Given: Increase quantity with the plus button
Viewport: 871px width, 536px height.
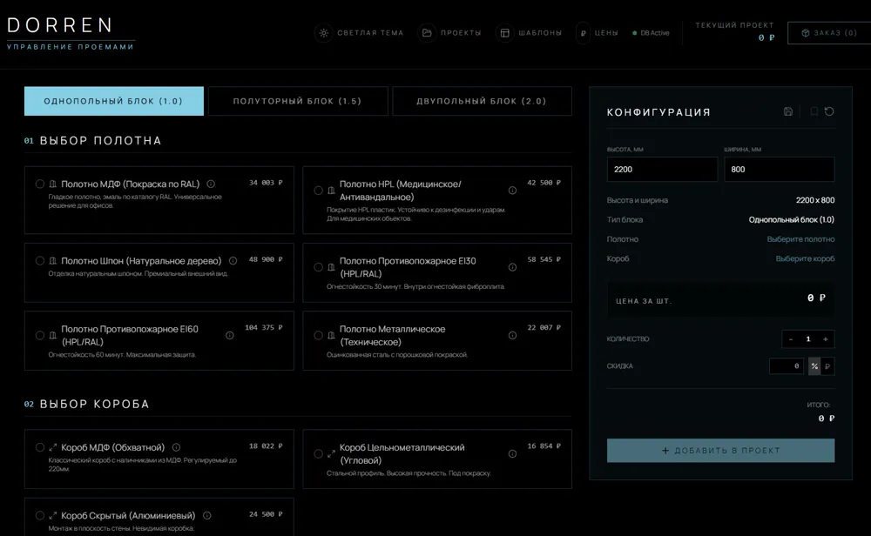Looking at the screenshot, I should pyautogui.click(x=826, y=339).
